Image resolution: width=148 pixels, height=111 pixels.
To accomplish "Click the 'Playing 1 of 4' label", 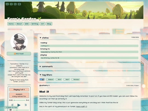I will (x=19, y=90).
